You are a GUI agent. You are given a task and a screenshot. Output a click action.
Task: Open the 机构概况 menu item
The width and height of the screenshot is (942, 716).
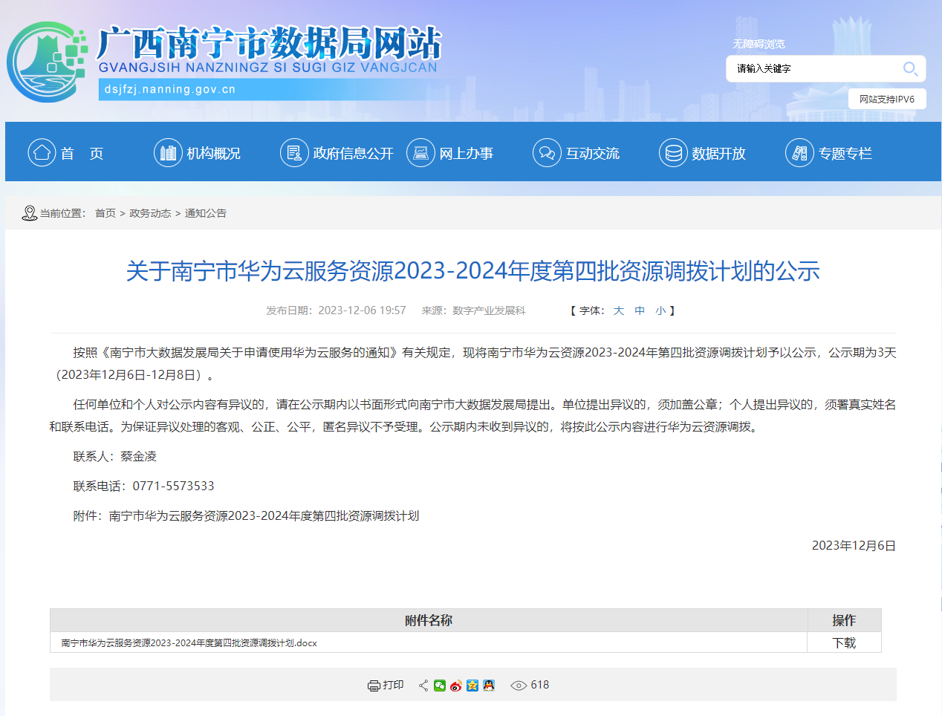(214, 154)
